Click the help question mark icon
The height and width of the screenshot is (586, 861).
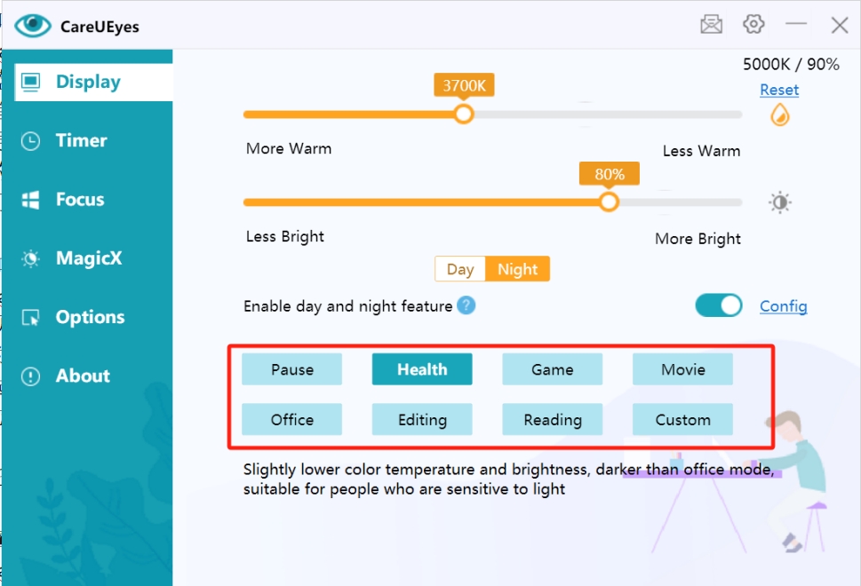click(466, 305)
